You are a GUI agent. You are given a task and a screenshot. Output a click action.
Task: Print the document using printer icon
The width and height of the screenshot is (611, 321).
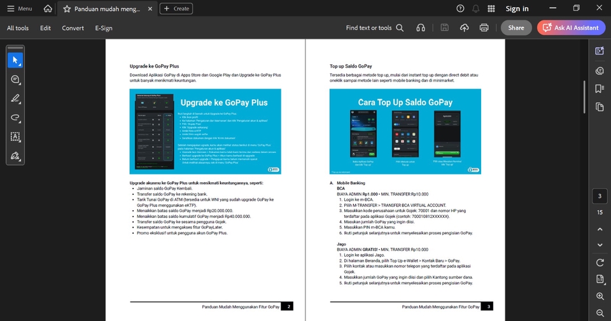coord(484,28)
